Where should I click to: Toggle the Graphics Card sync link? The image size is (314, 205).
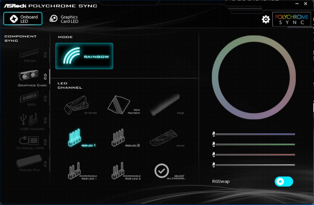click(x=45, y=76)
